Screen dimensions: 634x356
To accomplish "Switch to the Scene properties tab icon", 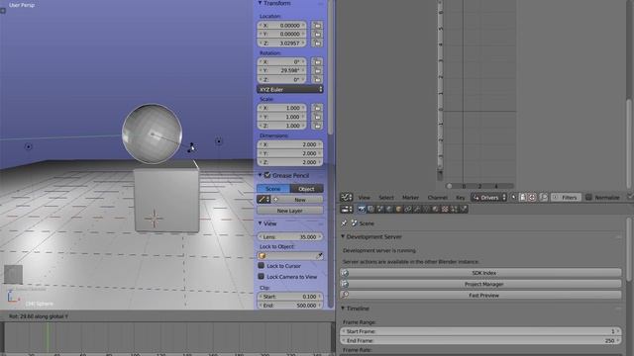I will (x=380, y=209).
